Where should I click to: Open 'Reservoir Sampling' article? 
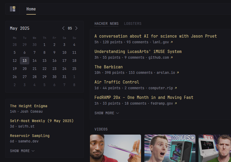coord(30,136)
